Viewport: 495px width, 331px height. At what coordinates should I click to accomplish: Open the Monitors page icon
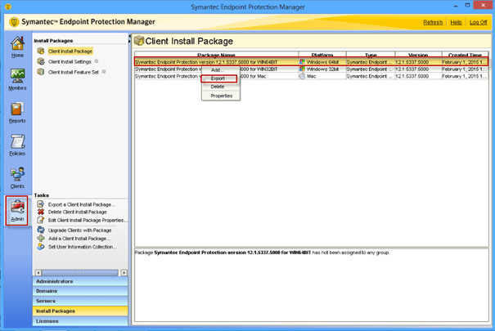click(17, 80)
